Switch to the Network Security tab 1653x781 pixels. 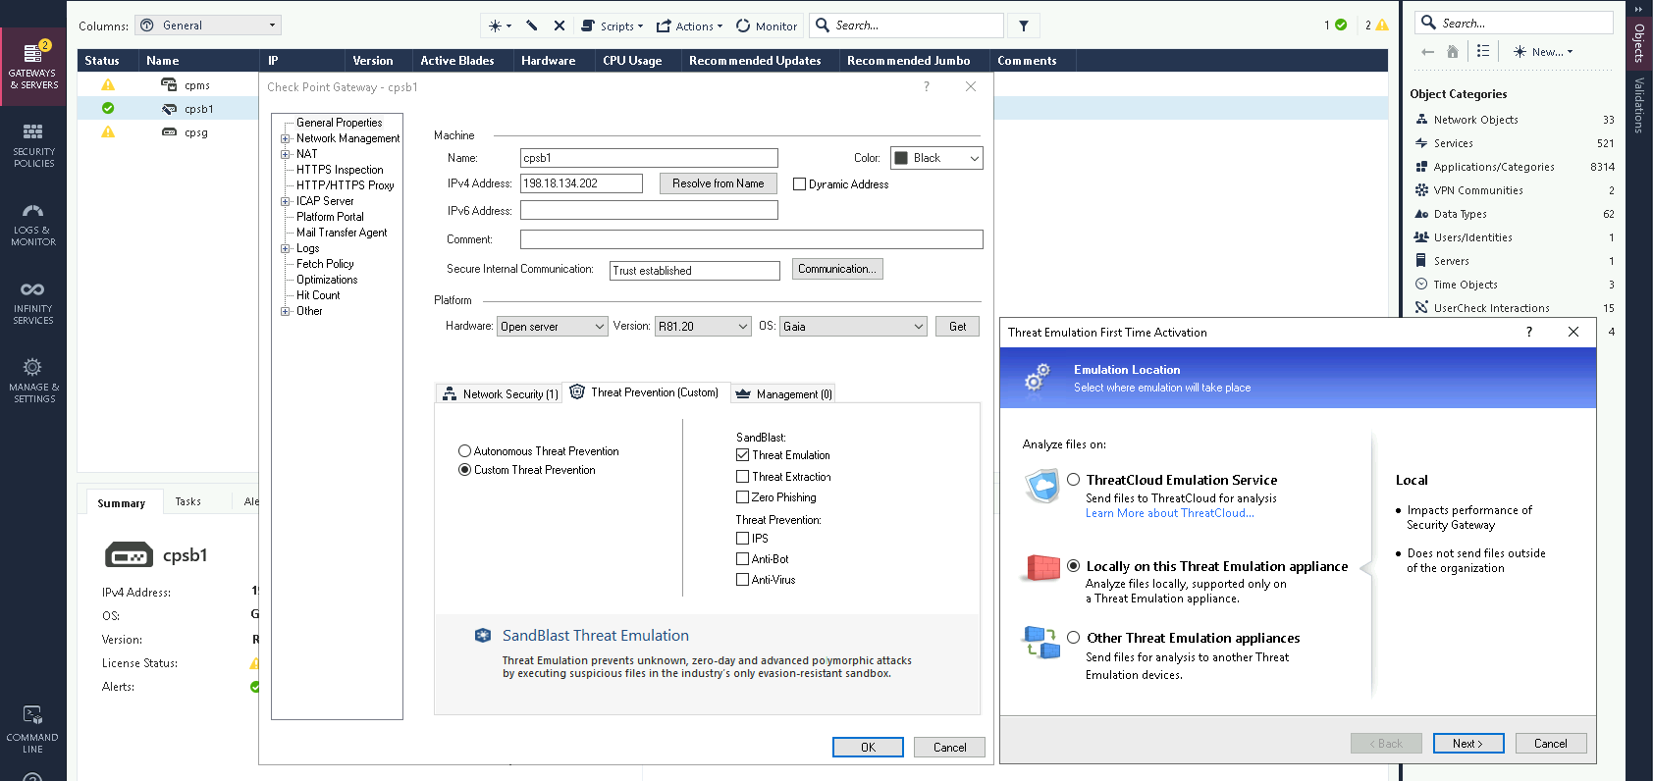click(500, 393)
